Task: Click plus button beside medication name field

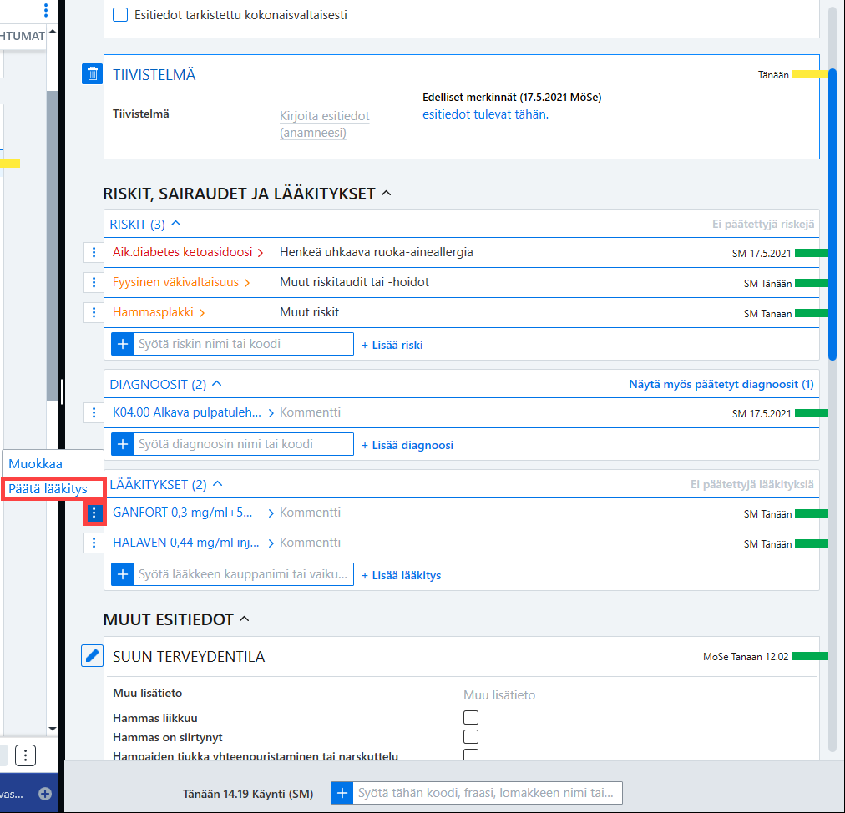Action: [123, 574]
